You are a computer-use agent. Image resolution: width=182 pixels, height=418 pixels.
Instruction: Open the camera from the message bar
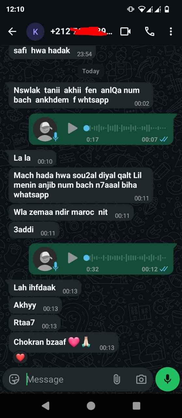click(141, 379)
